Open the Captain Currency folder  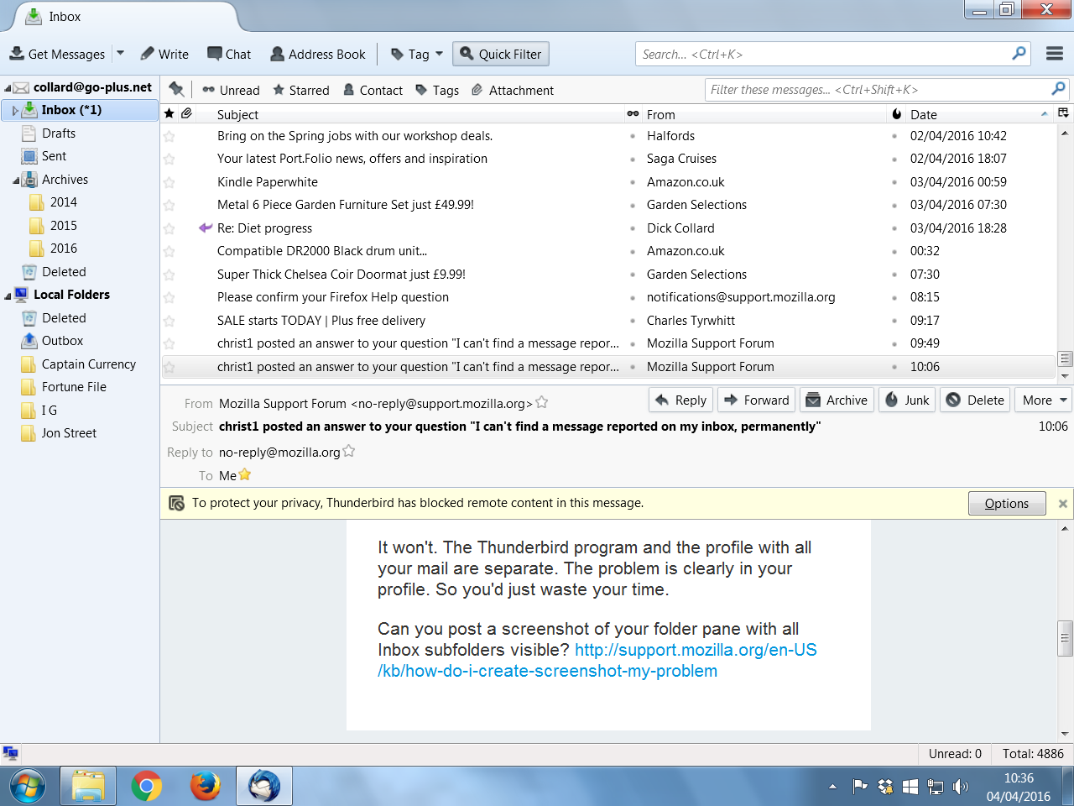click(88, 364)
